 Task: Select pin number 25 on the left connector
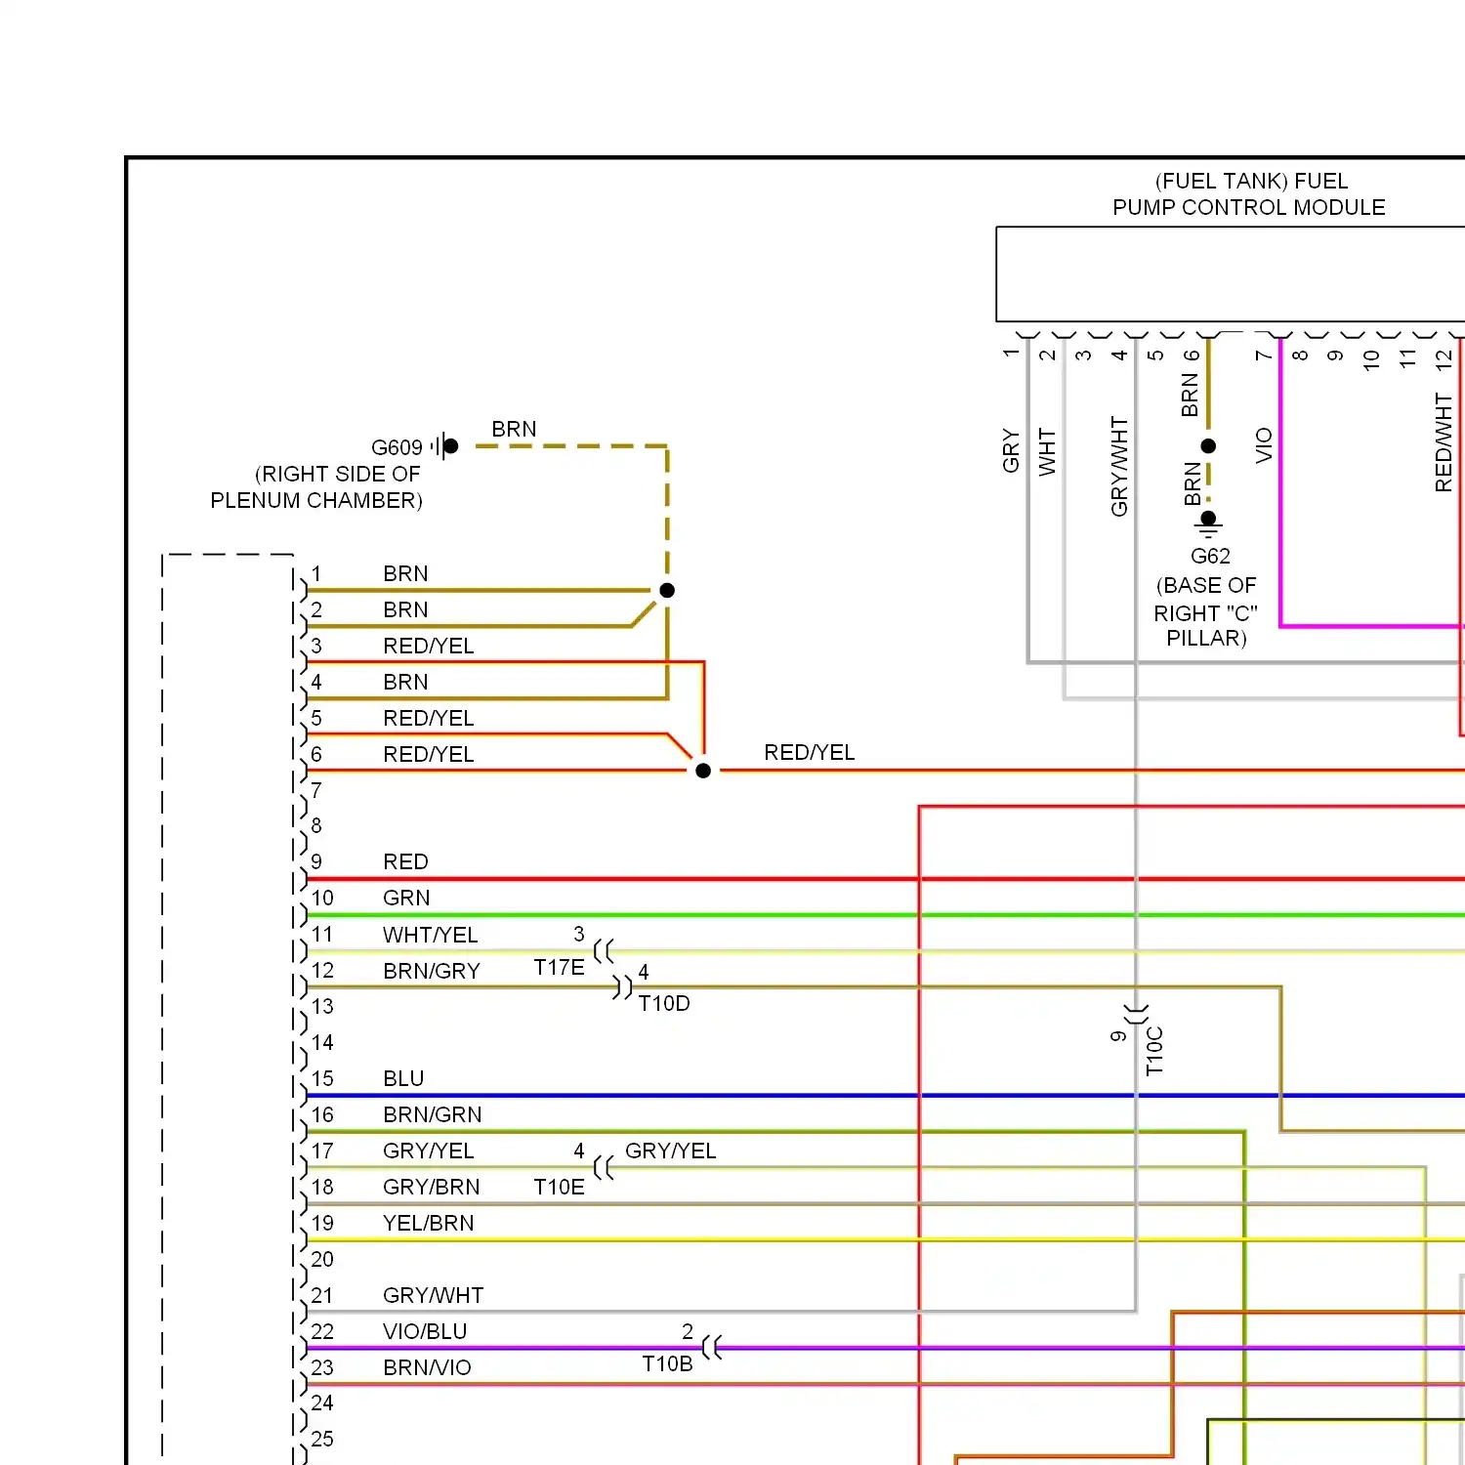(322, 1439)
